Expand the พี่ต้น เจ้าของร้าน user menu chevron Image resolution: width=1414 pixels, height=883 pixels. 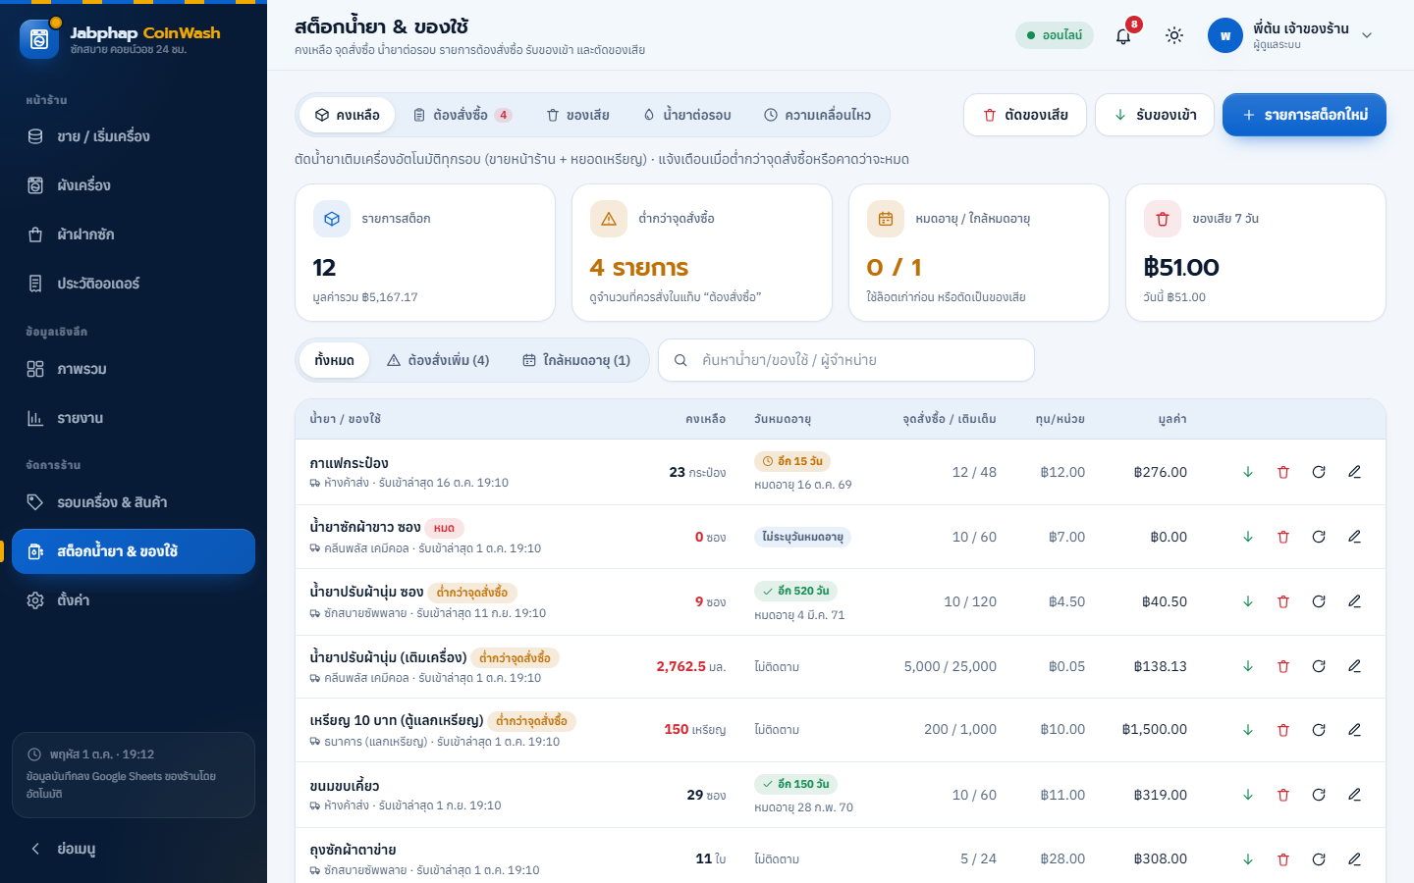click(x=1367, y=35)
